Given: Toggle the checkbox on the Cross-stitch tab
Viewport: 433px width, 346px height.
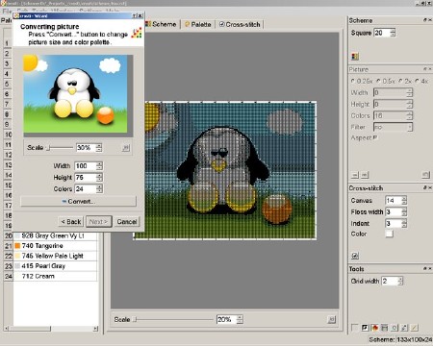Looking at the screenshot, I should pyautogui.click(x=222, y=24).
